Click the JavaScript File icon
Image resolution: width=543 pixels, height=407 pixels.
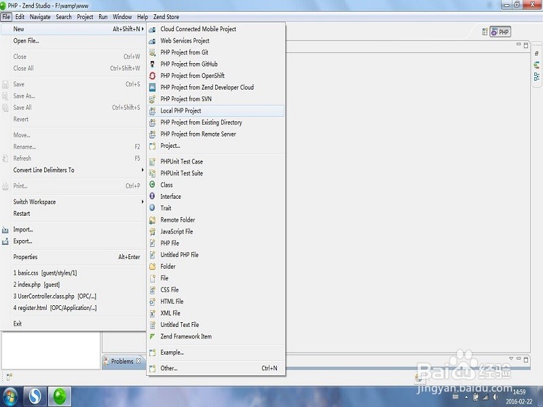(x=152, y=231)
